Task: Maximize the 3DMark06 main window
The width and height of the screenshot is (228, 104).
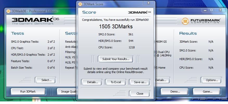Action: (212, 10)
